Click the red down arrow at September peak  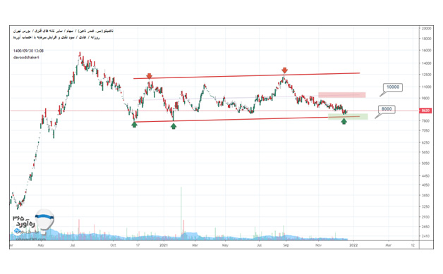(284, 70)
